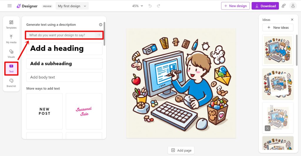Click the redo arrow icon
Image resolution: width=301 pixels, height=156 pixels.
158,6
